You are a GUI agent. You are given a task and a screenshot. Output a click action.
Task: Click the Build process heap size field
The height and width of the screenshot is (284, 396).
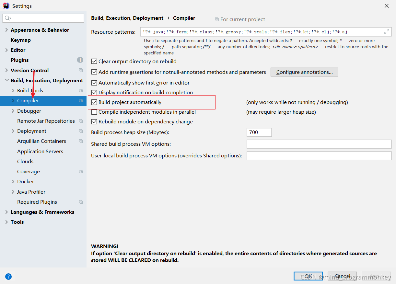click(259, 132)
